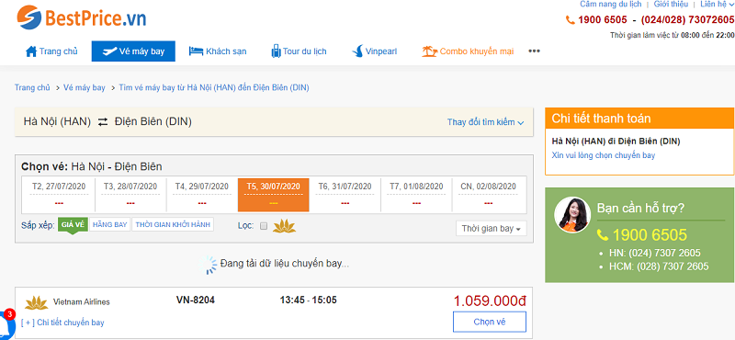
Task: Open the Thời gian bay dropdown
Action: click(x=492, y=229)
